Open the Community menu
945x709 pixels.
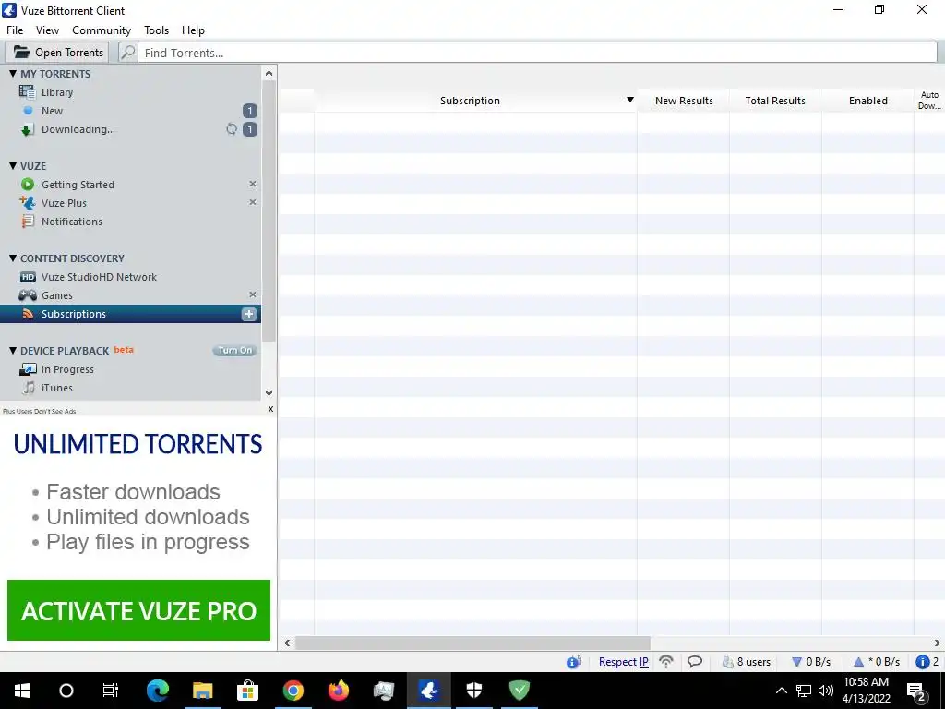coord(102,30)
